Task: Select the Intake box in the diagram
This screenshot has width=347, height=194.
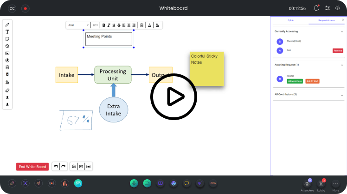Action: pyautogui.click(x=67, y=75)
